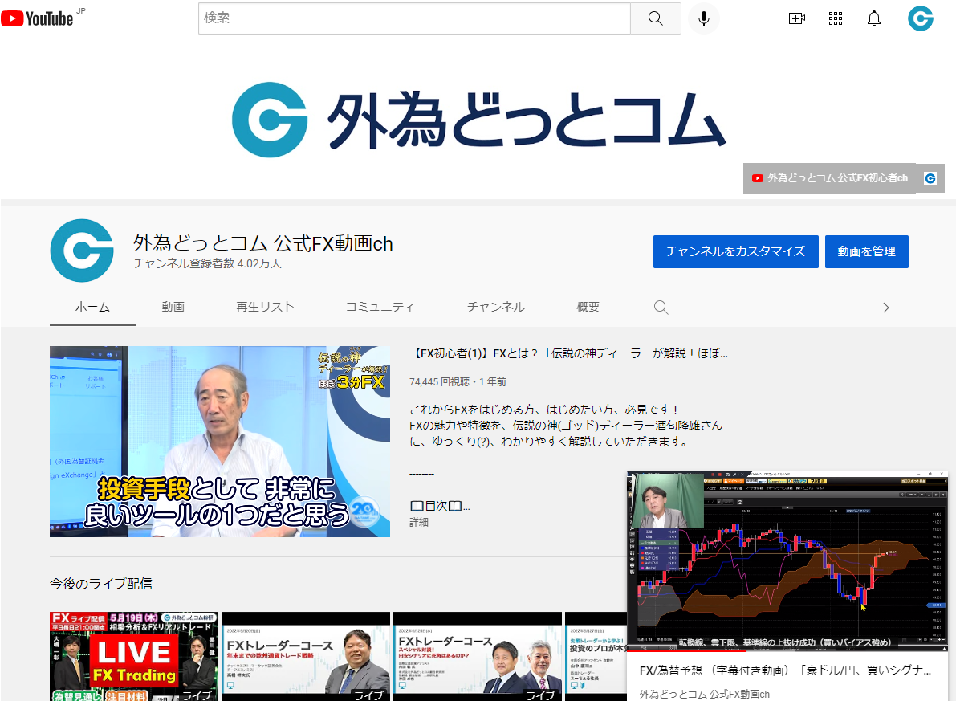956x701 pixels.
Task: Click the search input field
Action: coord(414,18)
